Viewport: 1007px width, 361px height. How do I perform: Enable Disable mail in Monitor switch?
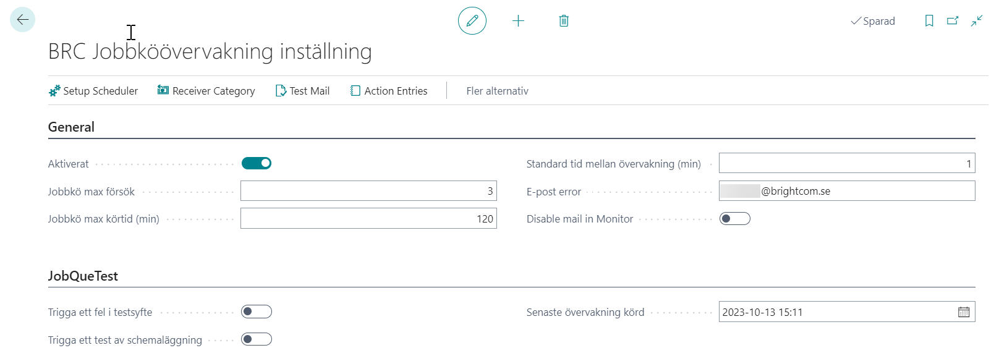(x=735, y=218)
